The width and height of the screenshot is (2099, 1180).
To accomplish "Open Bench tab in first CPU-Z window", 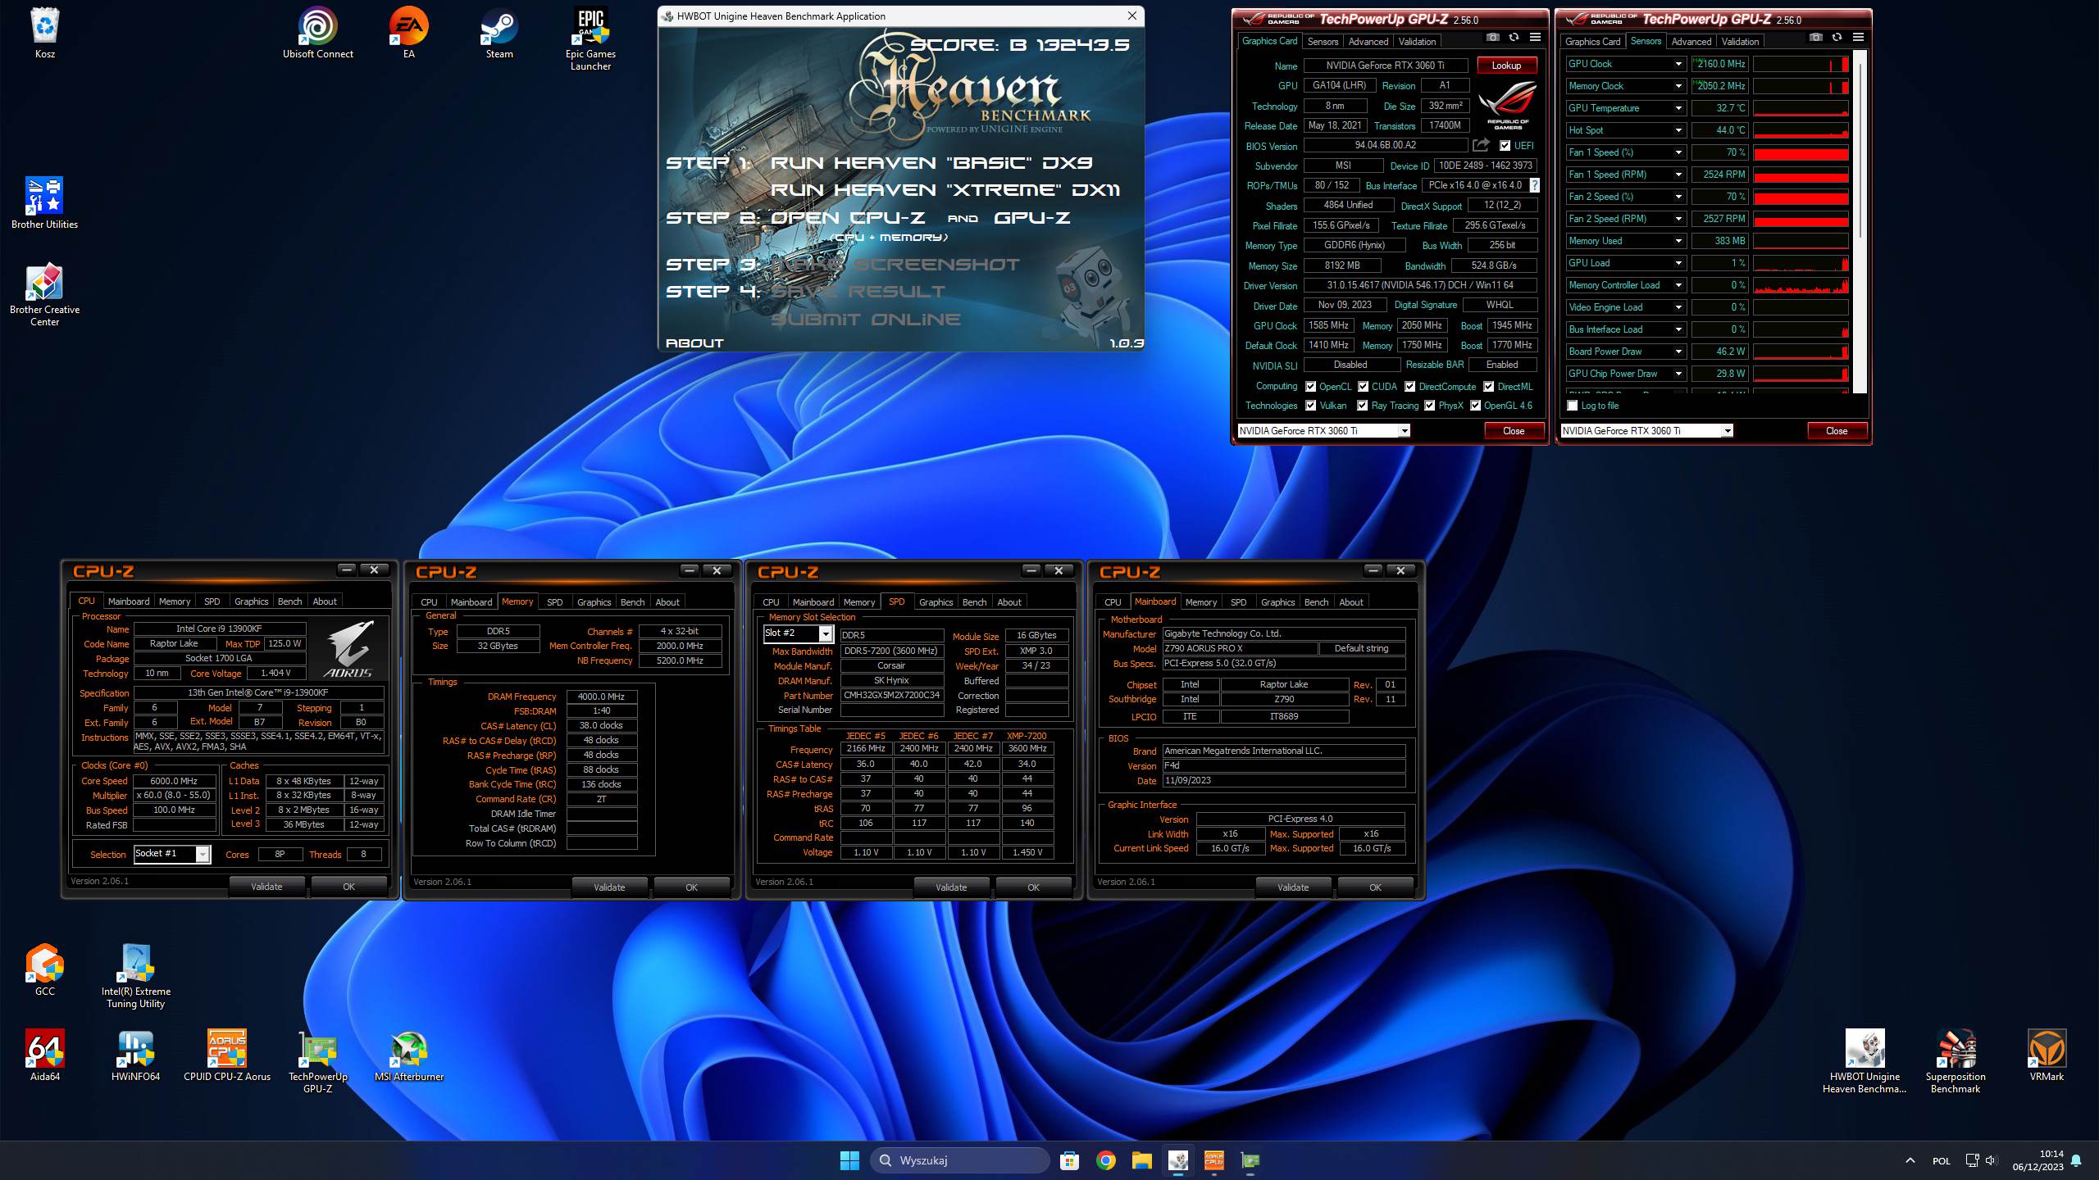I will (289, 601).
